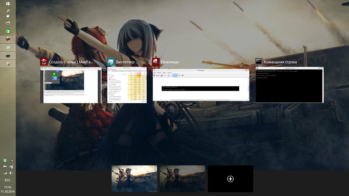349x196 pixels.
Task: Switch to Opera BETA taskbar button
Action: pos(8,39)
